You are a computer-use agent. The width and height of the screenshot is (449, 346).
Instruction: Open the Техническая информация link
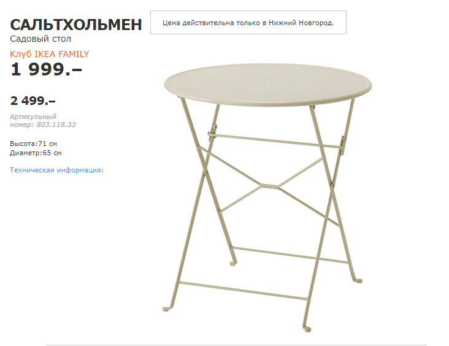(x=56, y=170)
